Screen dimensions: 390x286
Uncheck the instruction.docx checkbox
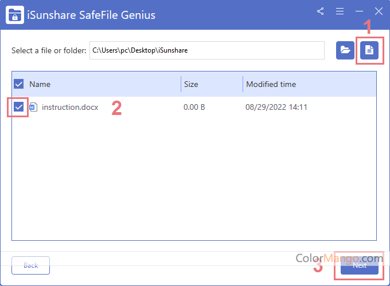(19, 107)
